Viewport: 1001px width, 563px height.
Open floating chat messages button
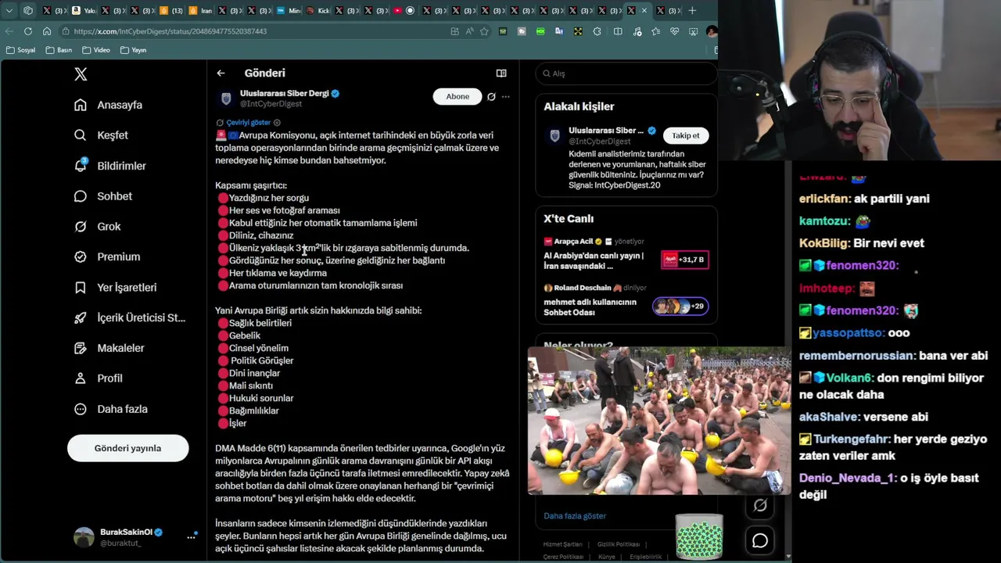tap(760, 541)
